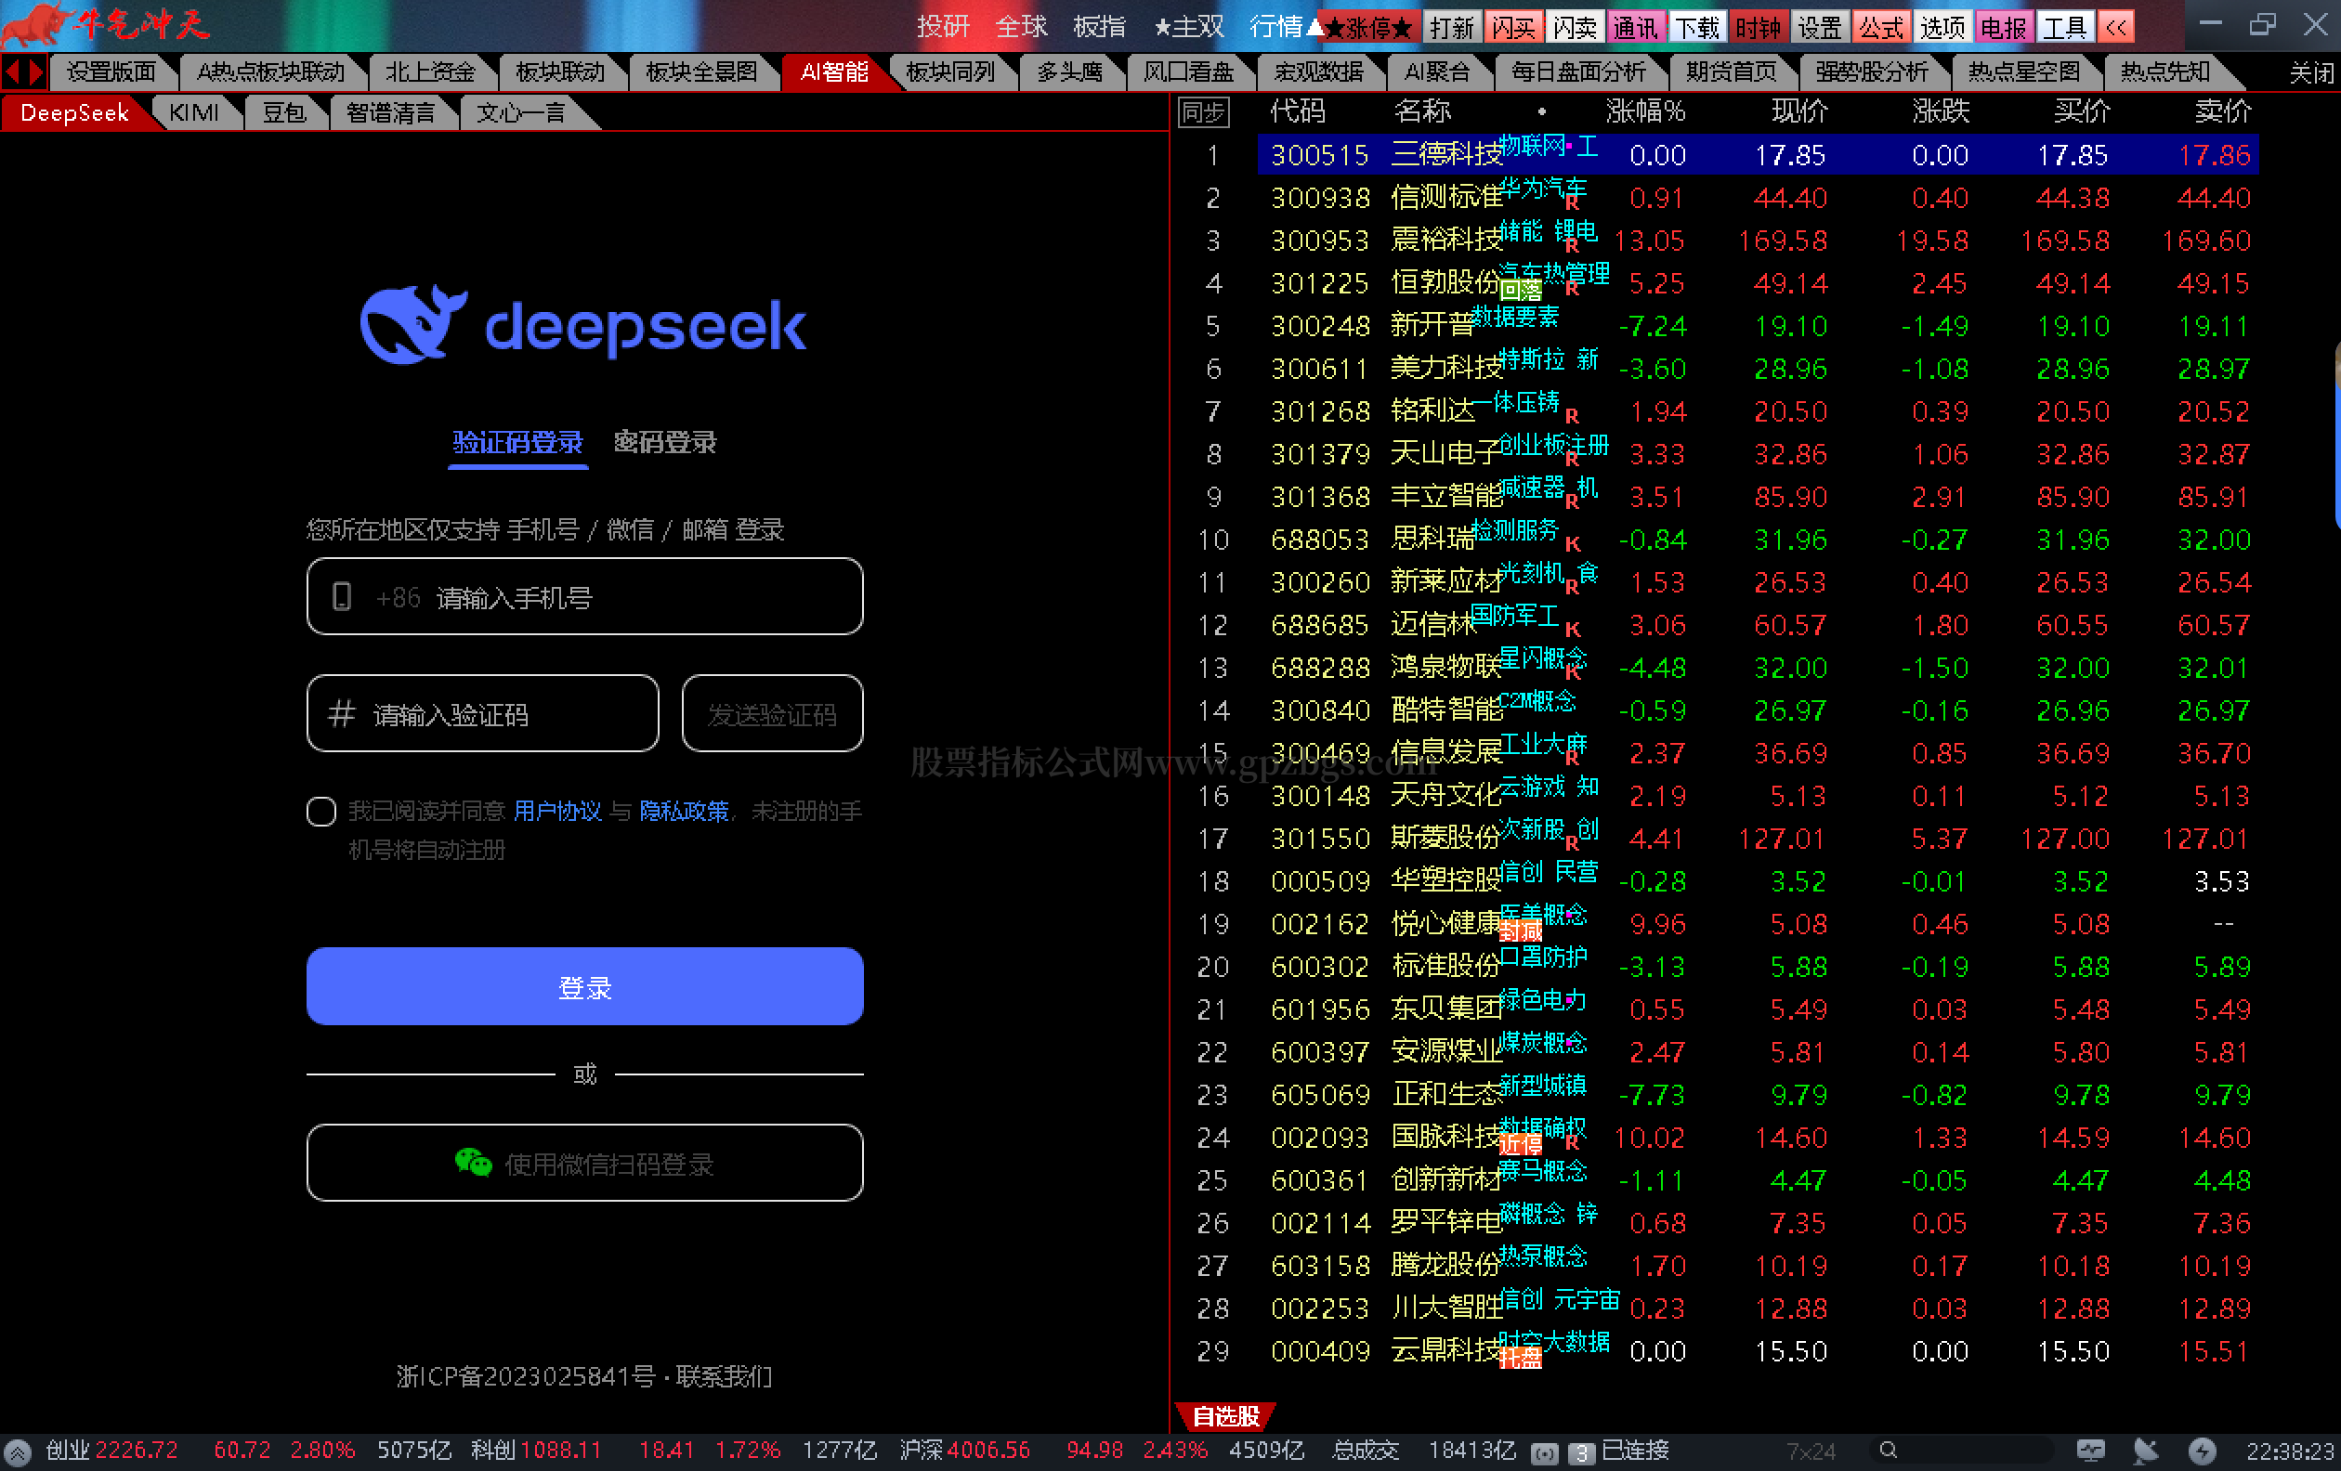Viewport: 2341px width, 1471px height.
Task: Click the bottom-left status bar up-arrow icon
Action: (18, 1451)
